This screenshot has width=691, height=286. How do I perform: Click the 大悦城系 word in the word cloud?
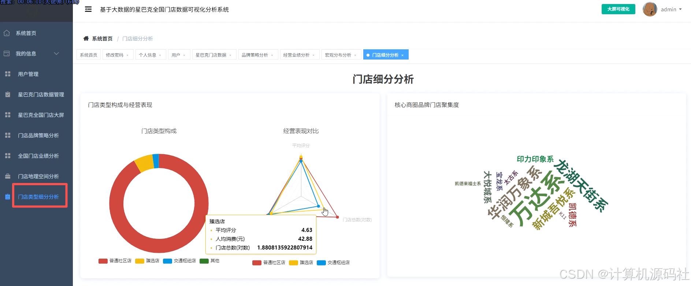point(487,187)
